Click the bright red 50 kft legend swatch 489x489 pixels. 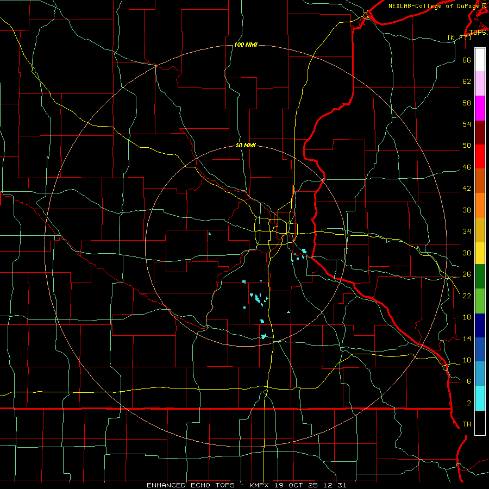point(480,156)
